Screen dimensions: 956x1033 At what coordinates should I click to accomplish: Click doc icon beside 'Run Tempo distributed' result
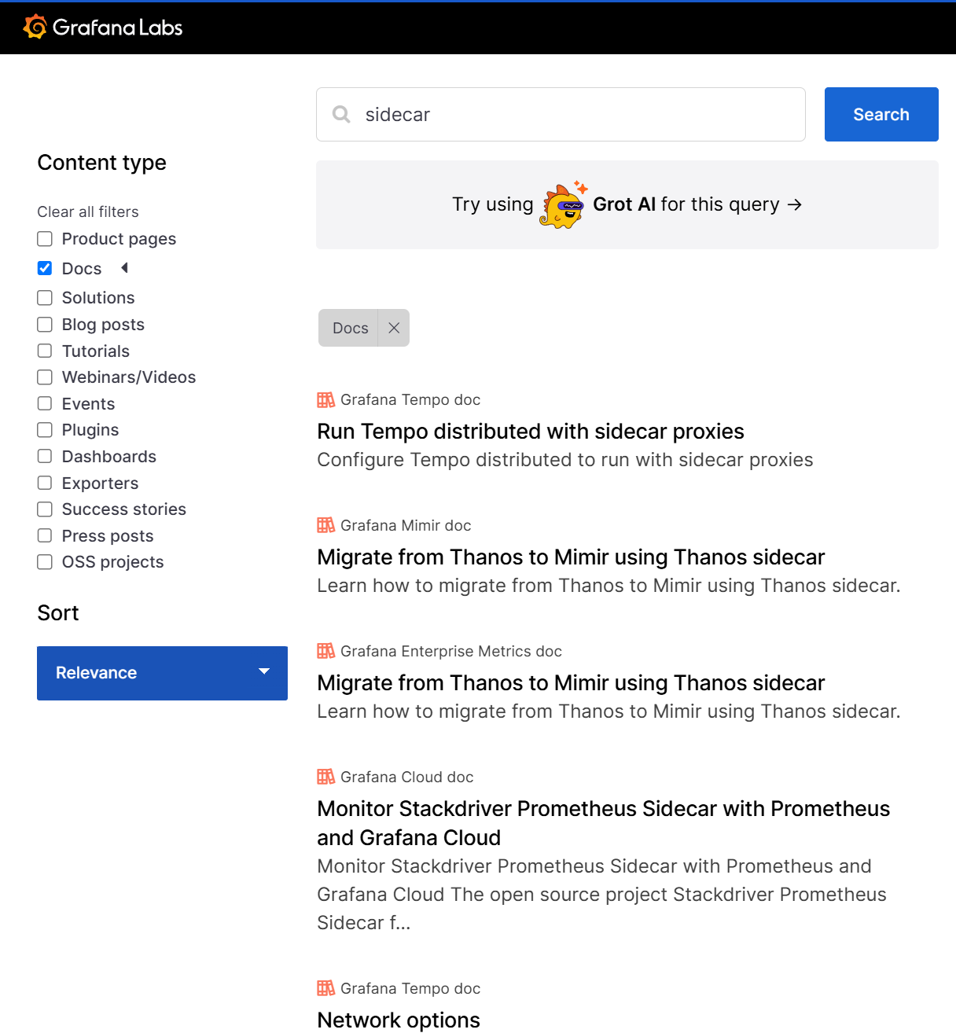point(325,400)
